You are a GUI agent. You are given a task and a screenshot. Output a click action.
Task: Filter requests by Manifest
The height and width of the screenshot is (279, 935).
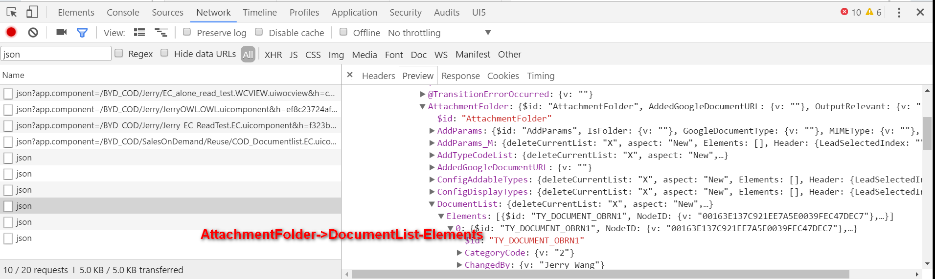[473, 54]
